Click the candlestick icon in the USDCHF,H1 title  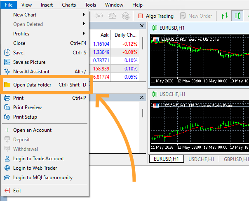tap(155, 94)
